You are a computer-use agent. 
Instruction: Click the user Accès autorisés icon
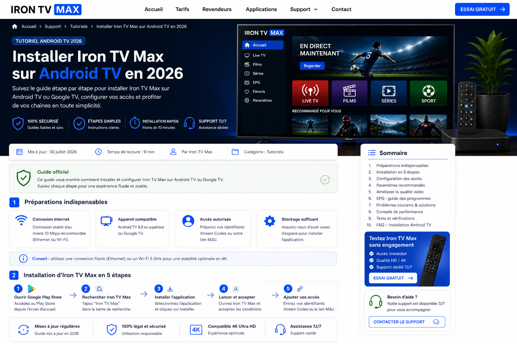(188, 221)
